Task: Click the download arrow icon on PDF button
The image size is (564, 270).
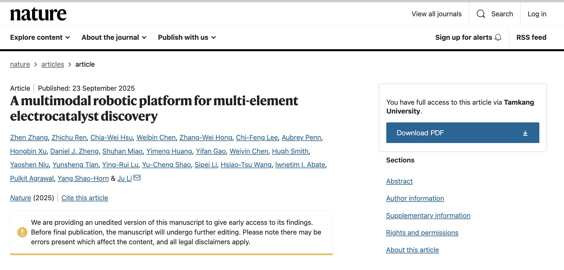Action: pos(525,133)
